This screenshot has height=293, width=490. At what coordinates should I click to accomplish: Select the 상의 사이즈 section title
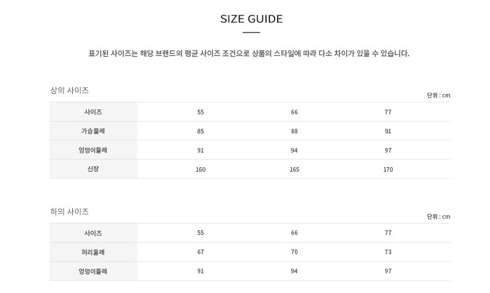pyautogui.click(x=69, y=91)
